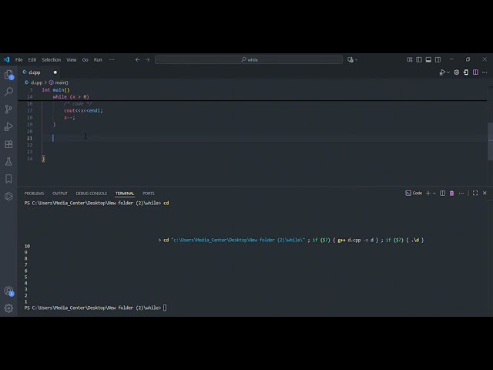
Task: Open the Go menu
Action: [86, 59]
